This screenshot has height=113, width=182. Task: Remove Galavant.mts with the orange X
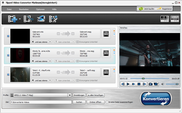pos(114,31)
